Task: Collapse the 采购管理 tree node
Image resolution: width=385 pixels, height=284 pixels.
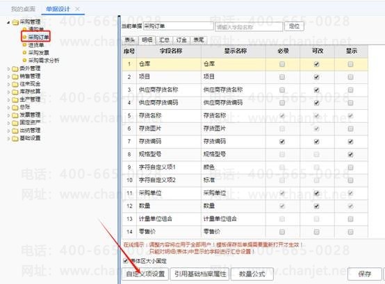Action: point(8,22)
